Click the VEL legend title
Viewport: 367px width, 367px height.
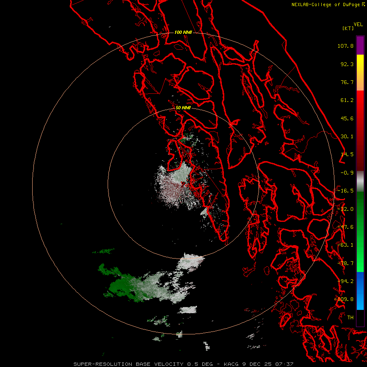[358, 24]
